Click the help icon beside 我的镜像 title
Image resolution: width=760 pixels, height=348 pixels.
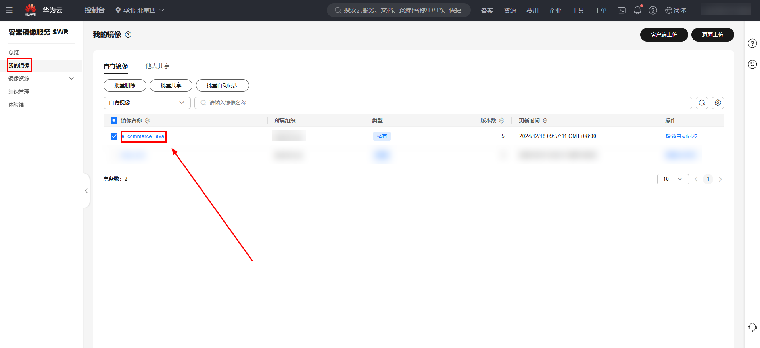tap(128, 34)
